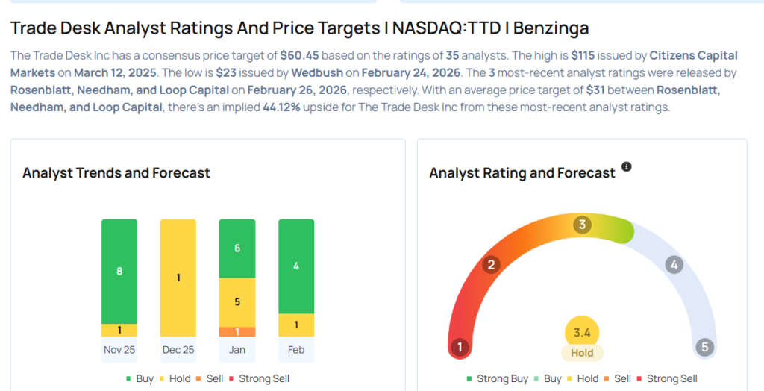Click the yellow 3.4 rating circle
The height and width of the screenshot is (391, 764).
(x=583, y=333)
